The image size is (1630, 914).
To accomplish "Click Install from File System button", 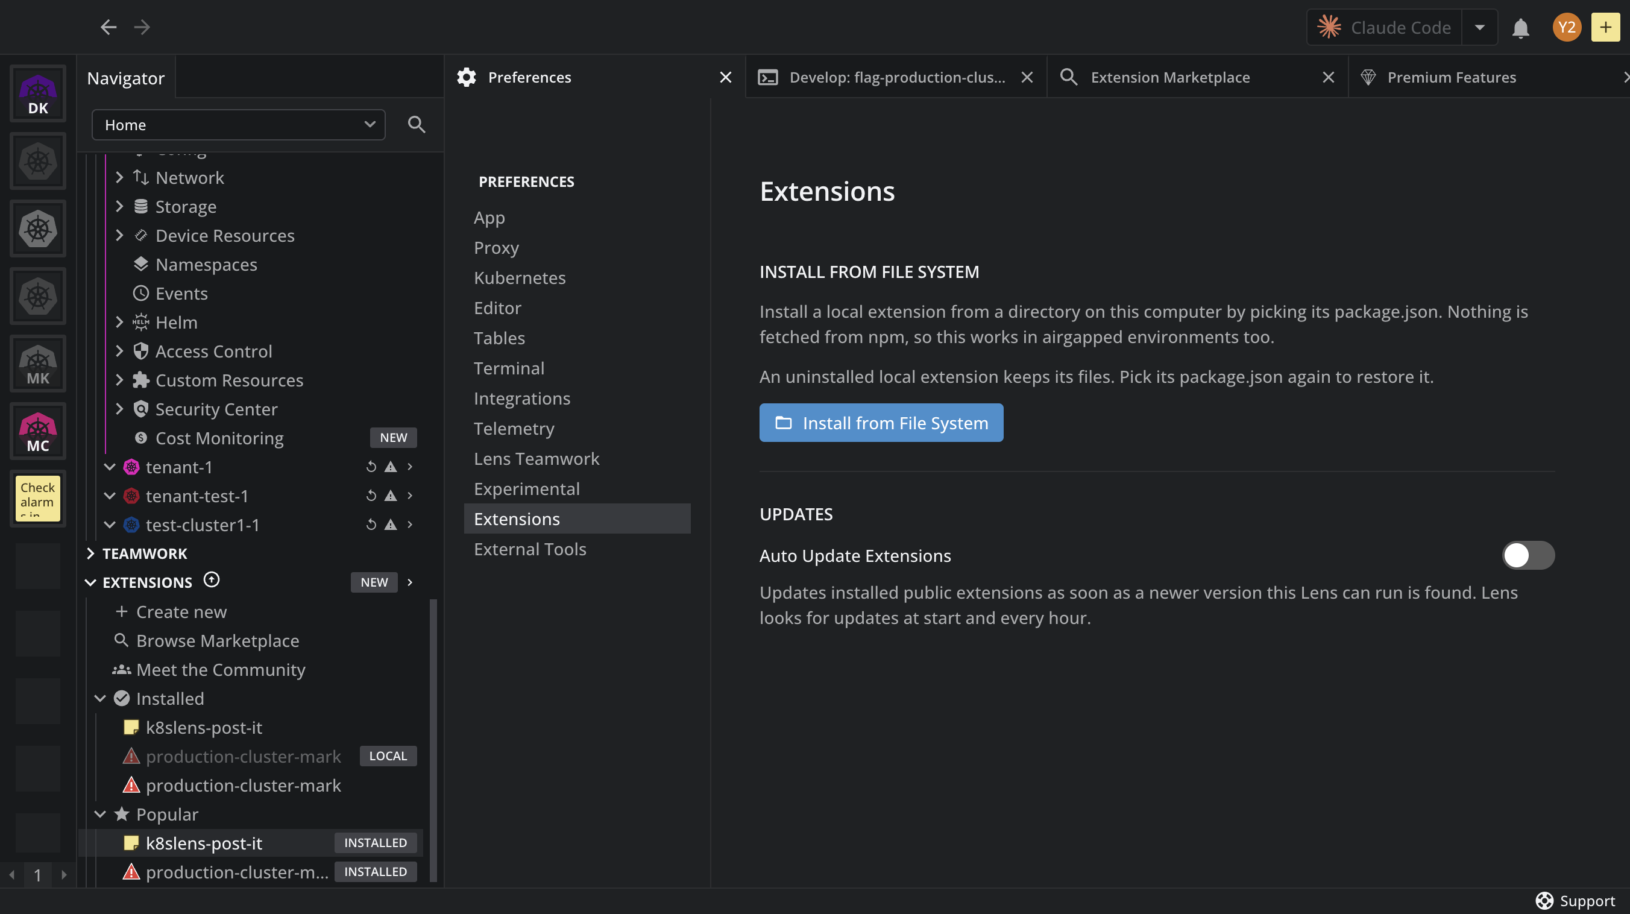I will click(881, 423).
